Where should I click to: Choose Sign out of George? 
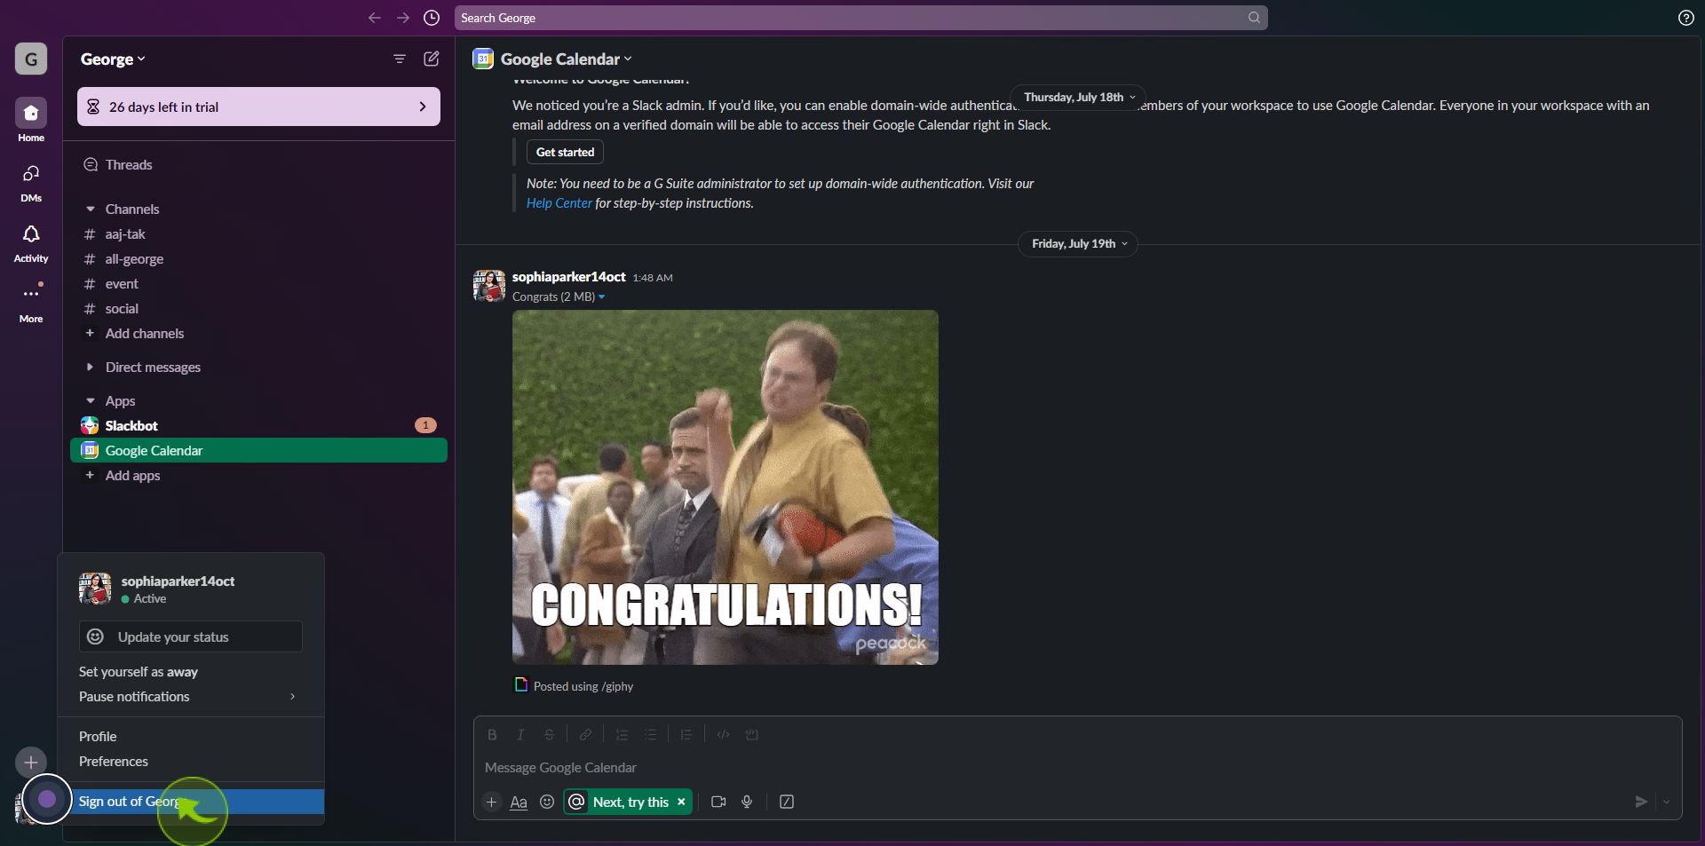click(191, 802)
